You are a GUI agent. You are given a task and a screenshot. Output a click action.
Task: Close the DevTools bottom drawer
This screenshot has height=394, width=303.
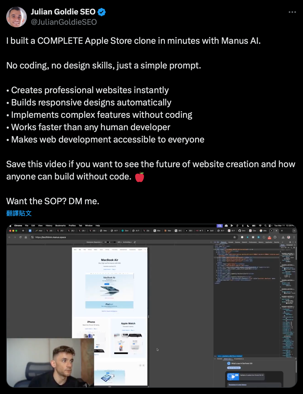(x=296, y=359)
